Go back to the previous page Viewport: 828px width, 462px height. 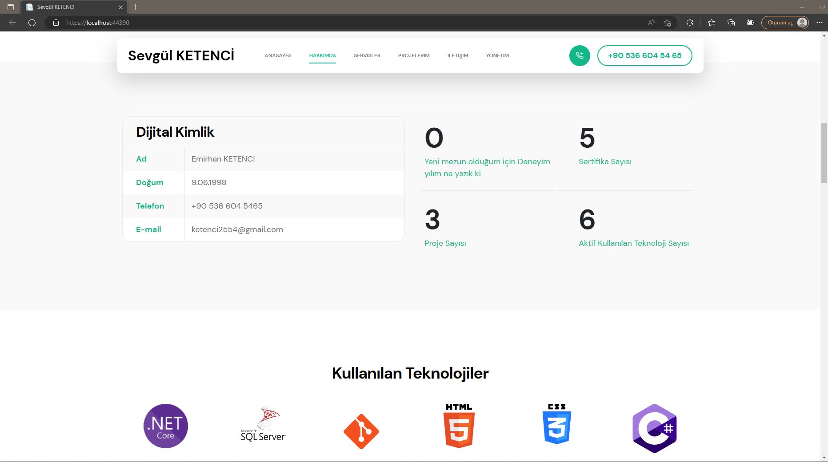[12, 23]
